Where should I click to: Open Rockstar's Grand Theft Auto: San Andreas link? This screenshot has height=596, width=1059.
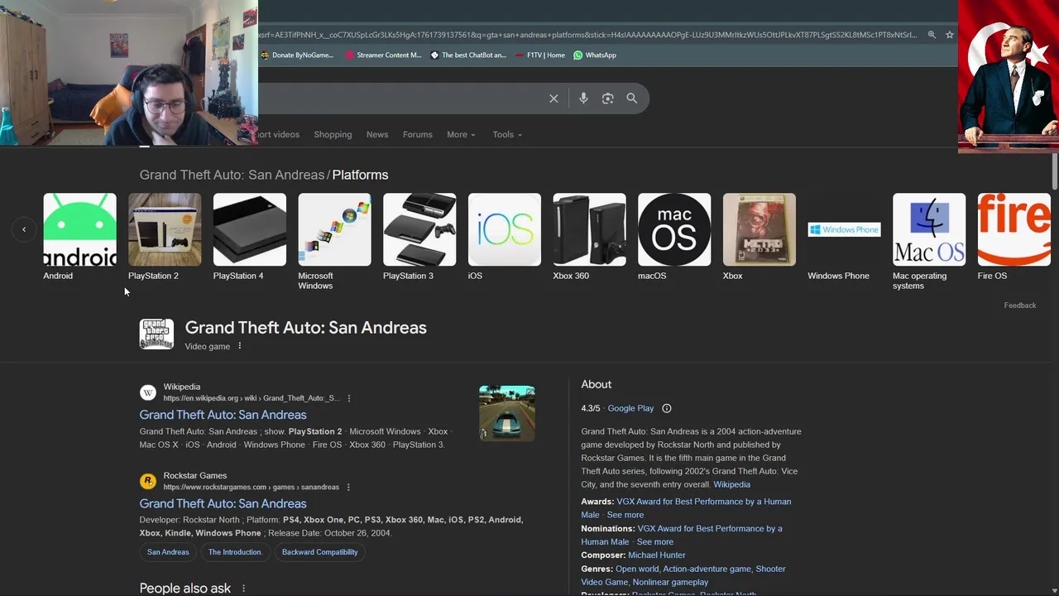pyautogui.click(x=223, y=503)
